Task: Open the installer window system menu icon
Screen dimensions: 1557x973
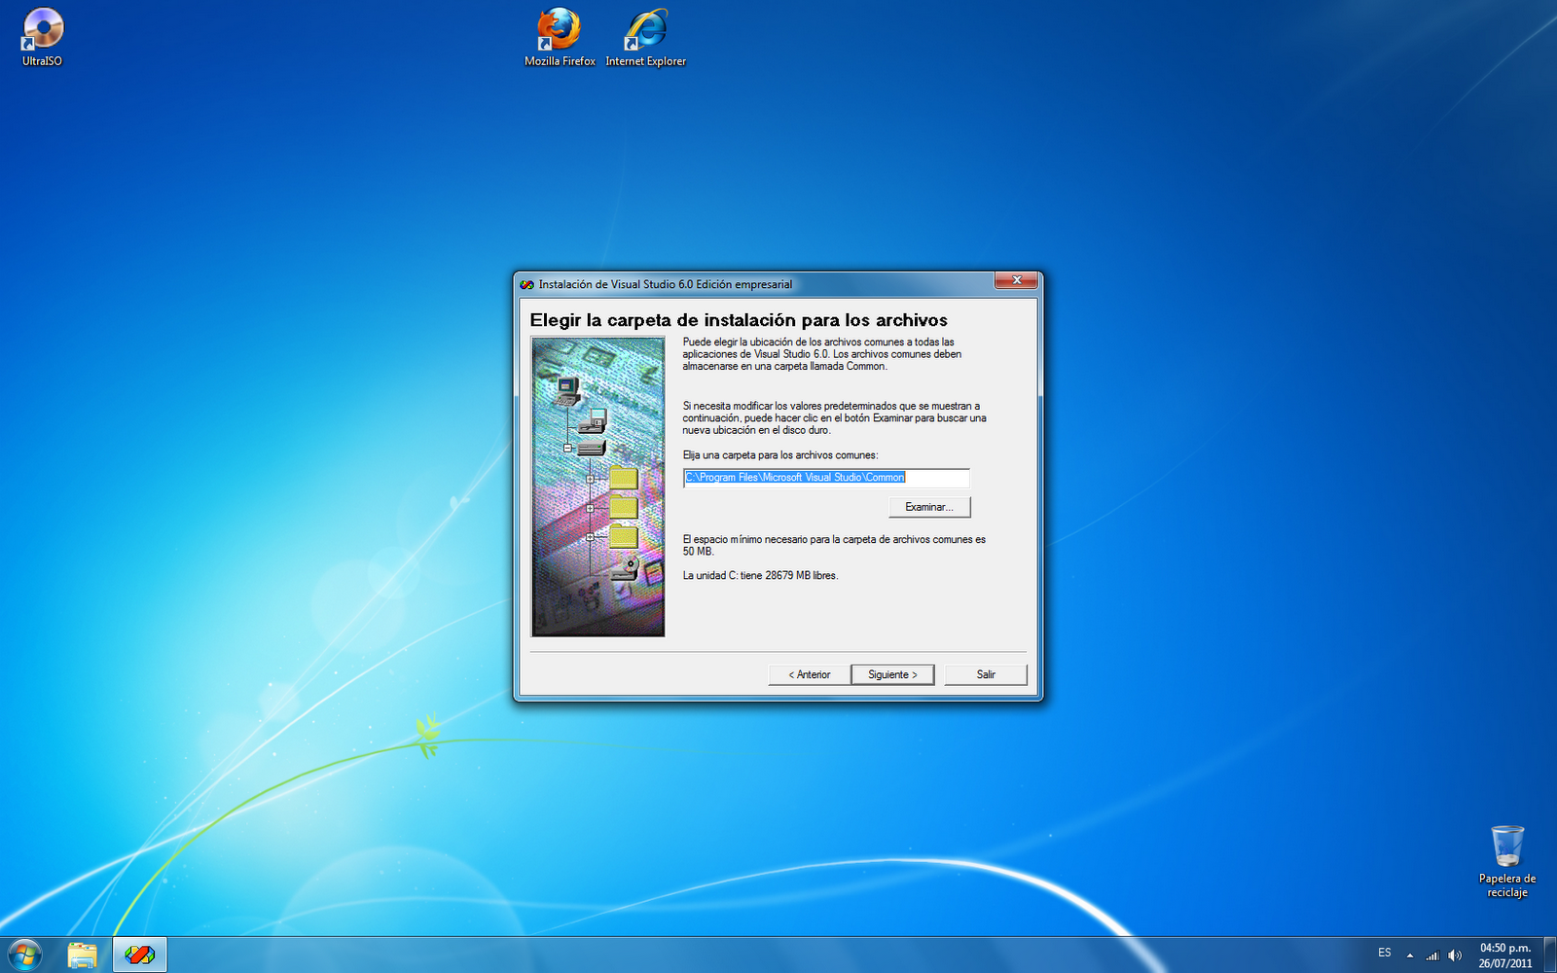Action: [525, 284]
